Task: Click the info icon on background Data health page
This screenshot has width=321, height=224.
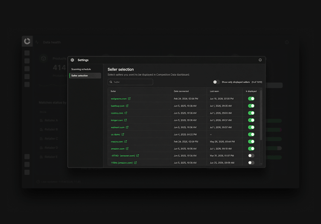Action: [x=287, y=42]
